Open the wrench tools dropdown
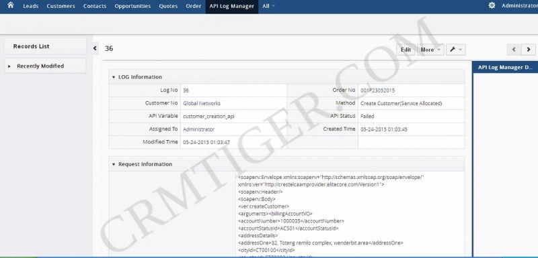 pos(456,50)
